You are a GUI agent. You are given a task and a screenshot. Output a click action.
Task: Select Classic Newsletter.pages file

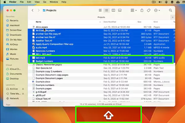point(101,65)
